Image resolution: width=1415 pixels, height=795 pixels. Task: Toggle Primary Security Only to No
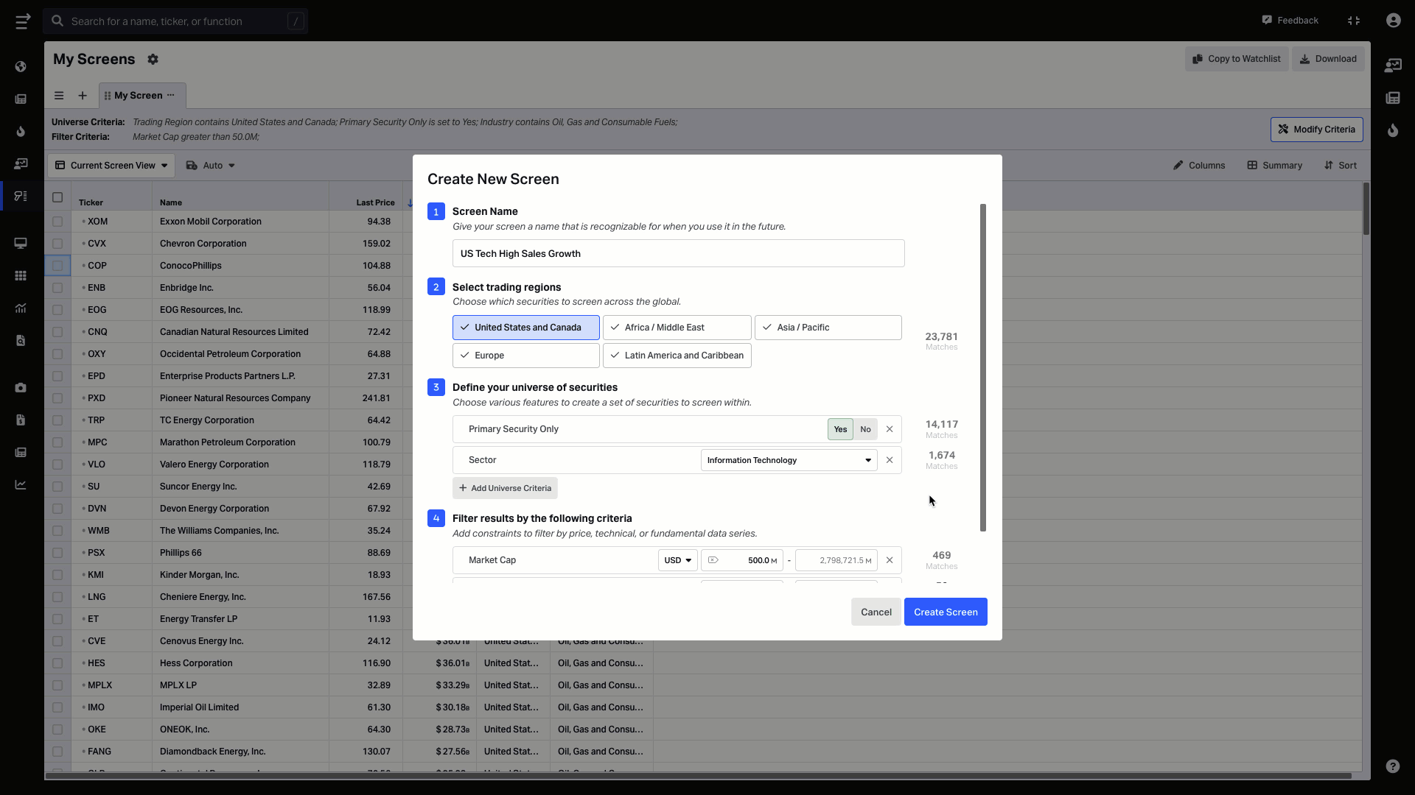click(865, 428)
